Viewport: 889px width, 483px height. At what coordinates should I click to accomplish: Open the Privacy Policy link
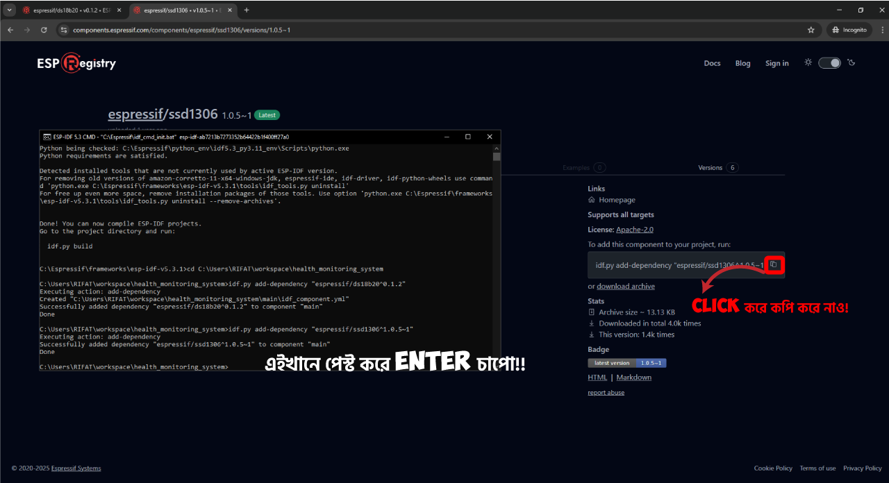pos(863,468)
